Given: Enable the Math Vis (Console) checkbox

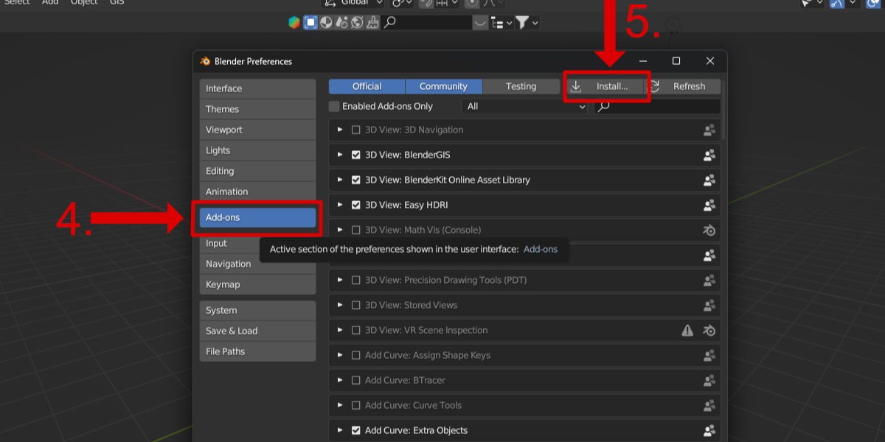Looking at the screenshot, I should click(356, 230).
